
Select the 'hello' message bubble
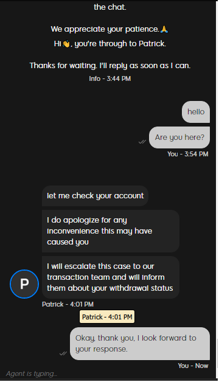(x=196, y=112)
